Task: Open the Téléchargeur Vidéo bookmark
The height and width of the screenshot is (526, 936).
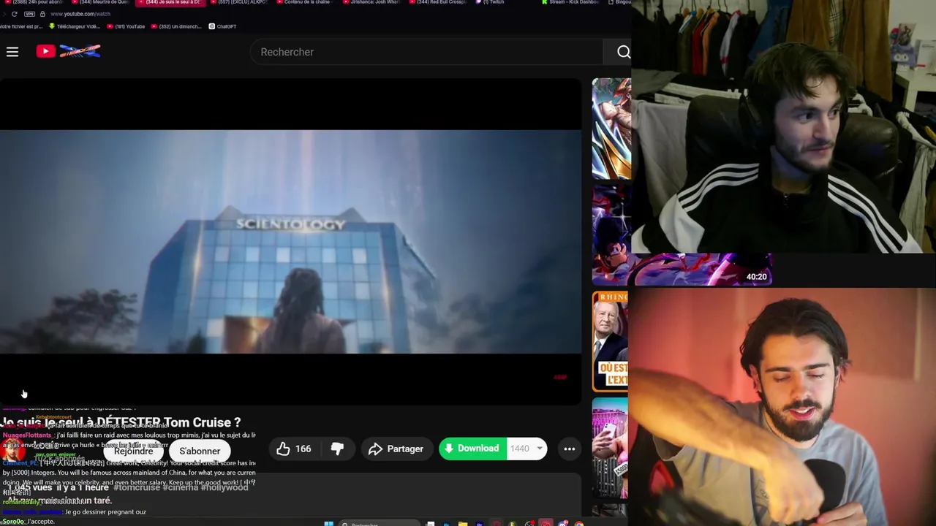Action: [x=74, y=26]
